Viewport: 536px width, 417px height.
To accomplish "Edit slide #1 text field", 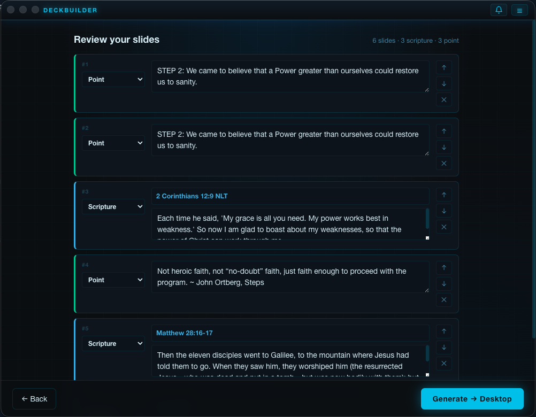I will point(290,76).
